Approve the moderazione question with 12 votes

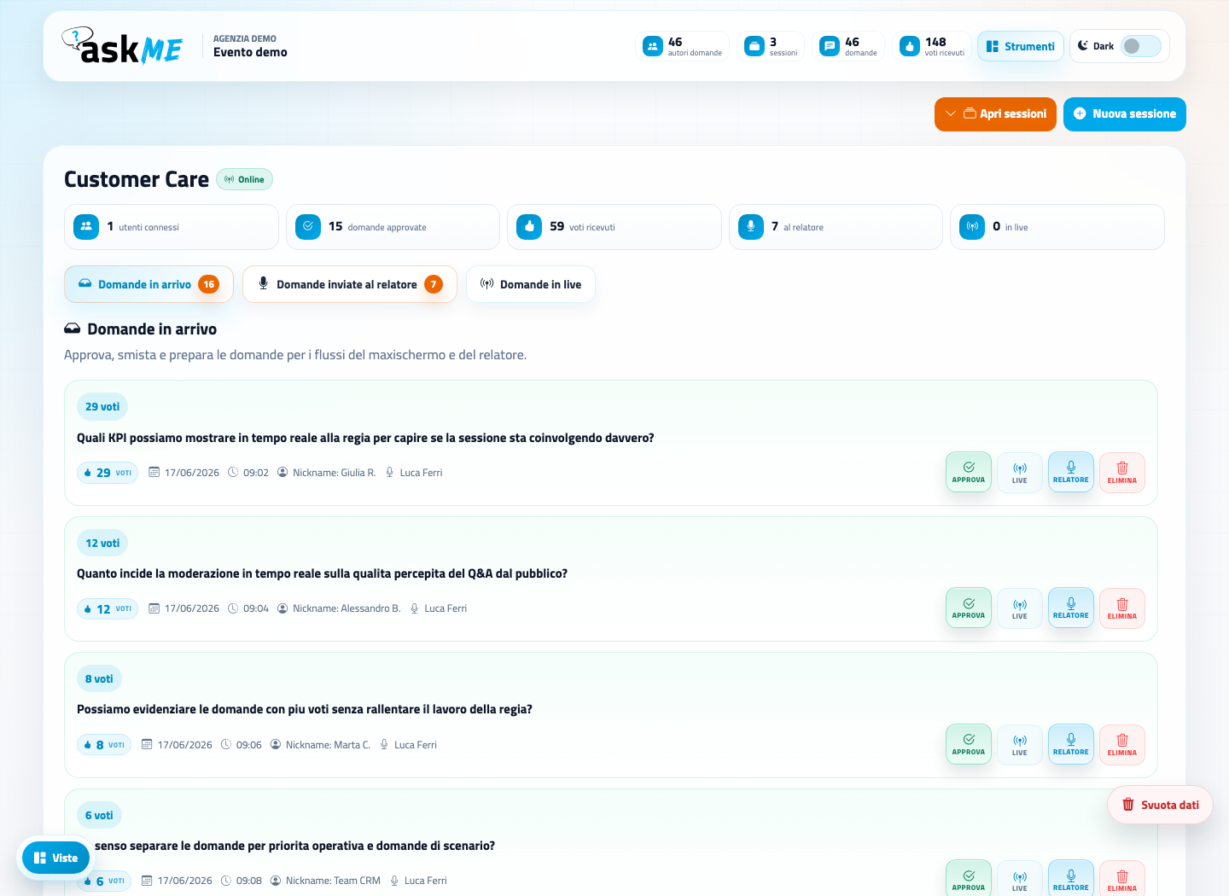click(x=969, y=608)
